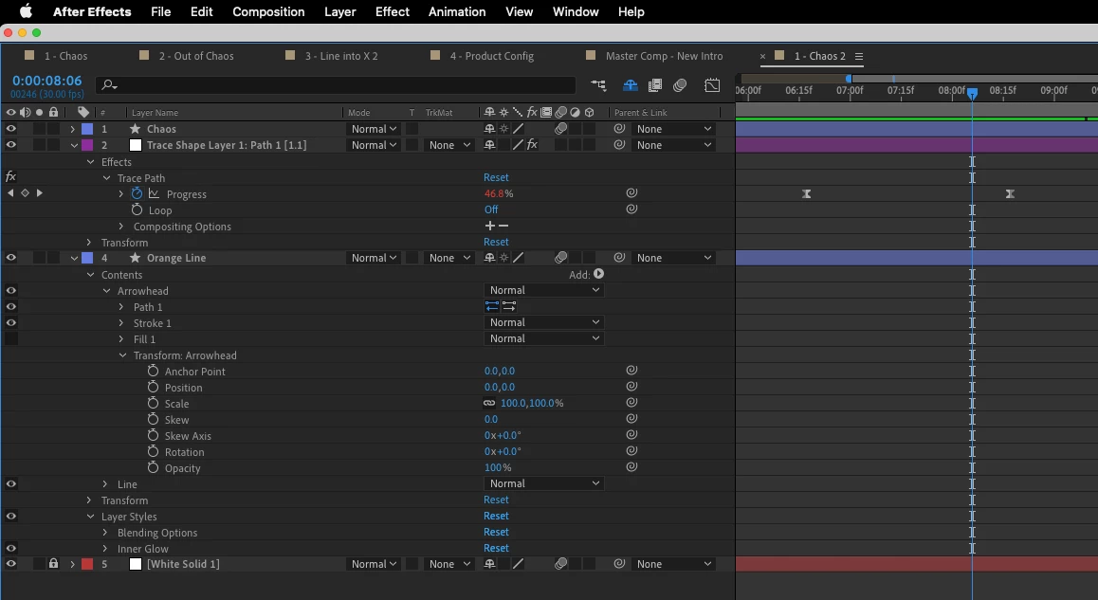The image size is (1098, 600).
Task: Open the Composition menu
Action: tap(268, 12)
